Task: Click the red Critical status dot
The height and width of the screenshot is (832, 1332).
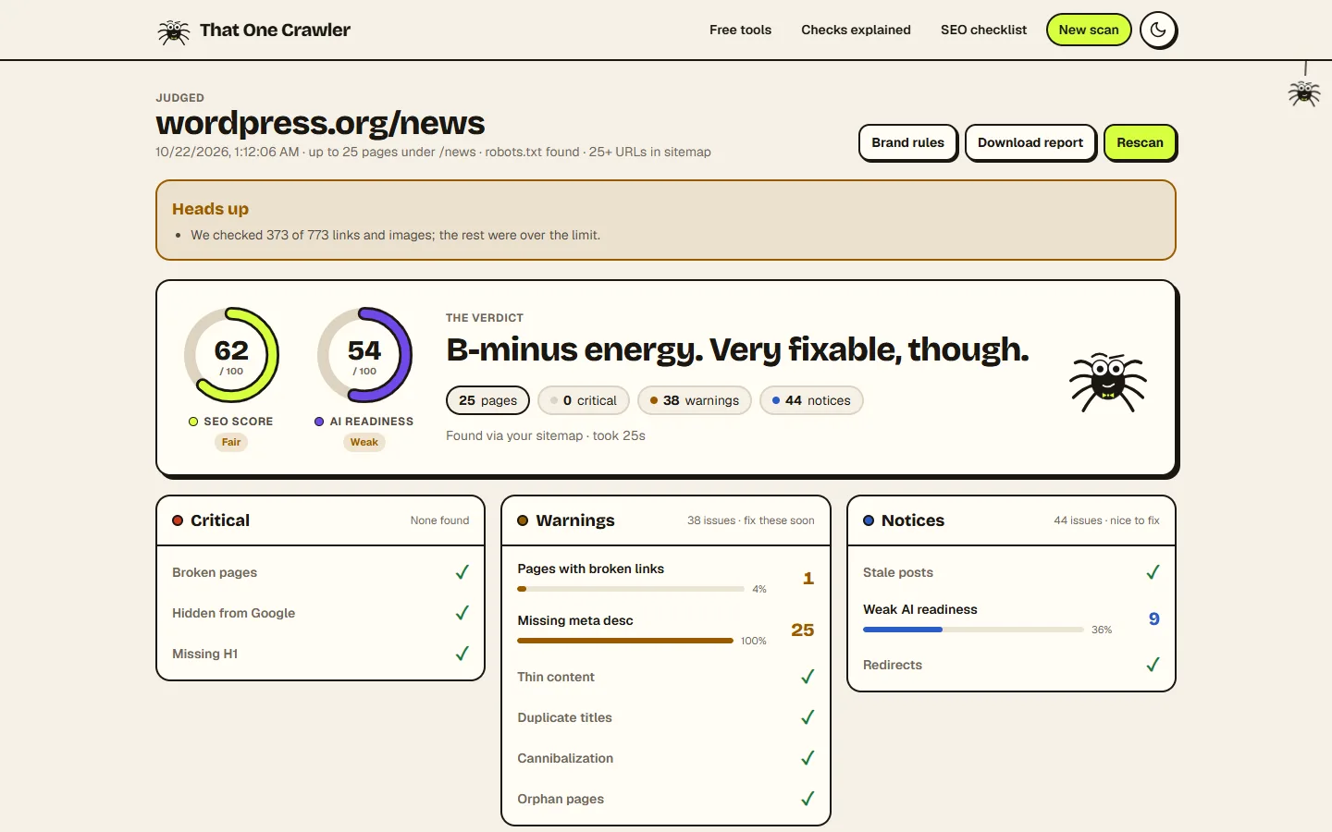Action: (x=178, y=520)
